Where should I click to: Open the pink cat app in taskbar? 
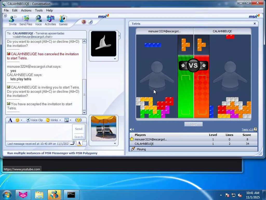(x=23, y=195)
